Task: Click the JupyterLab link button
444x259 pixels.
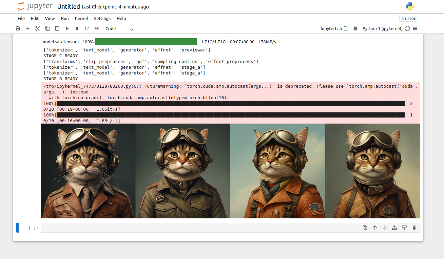Action: (334, 29)
